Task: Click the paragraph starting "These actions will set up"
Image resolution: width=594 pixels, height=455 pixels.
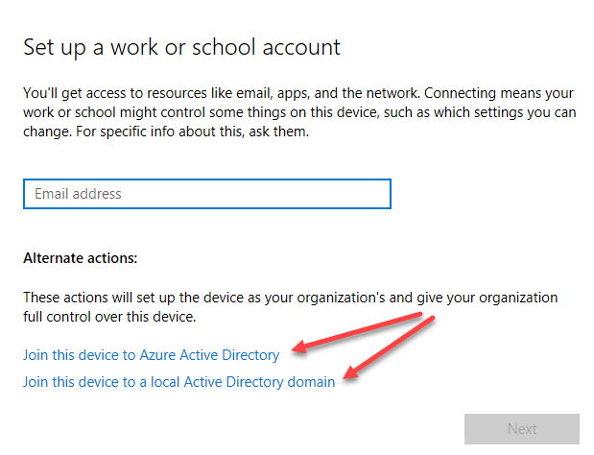Action: point(288,299)
